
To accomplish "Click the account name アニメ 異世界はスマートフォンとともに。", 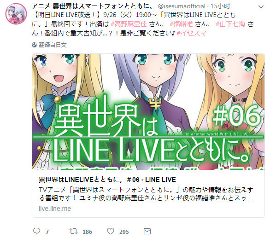I will (x=93, y=6).
